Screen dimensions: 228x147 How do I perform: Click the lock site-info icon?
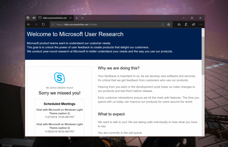click(53, 24)
